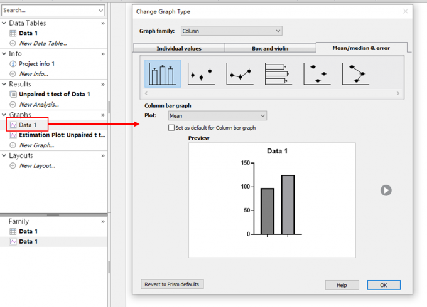Viewport: 427px width, 307px height.
Task: Click the plus icon beside New Data Table
Action: [13, 43]
